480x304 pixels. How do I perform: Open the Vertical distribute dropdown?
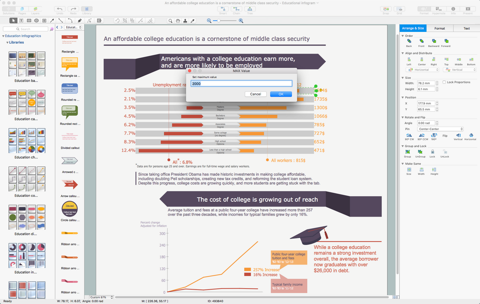click(x=459, y=70)
